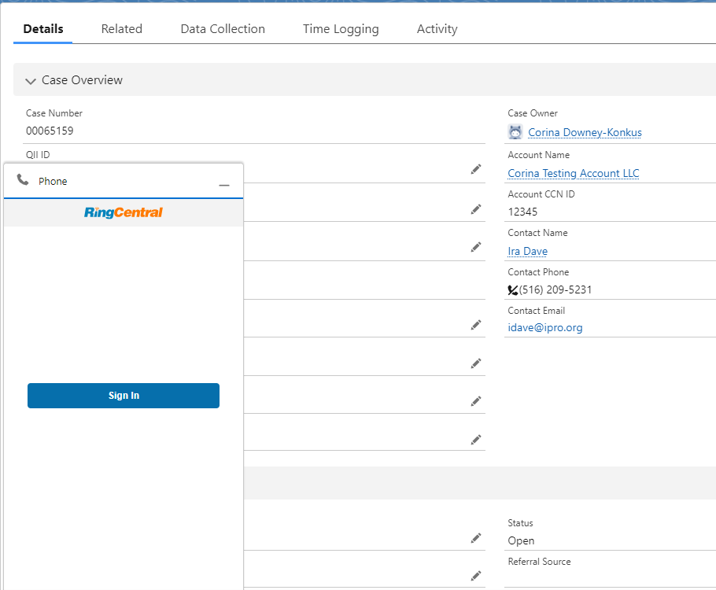Open the Data Collection tab
716x590 pixels.
click(223, 29)
